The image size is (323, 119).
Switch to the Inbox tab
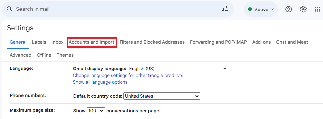pyautogui.click(x=57, y=42)
